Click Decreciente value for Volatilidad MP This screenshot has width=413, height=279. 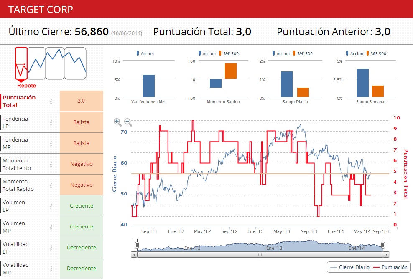82,269
